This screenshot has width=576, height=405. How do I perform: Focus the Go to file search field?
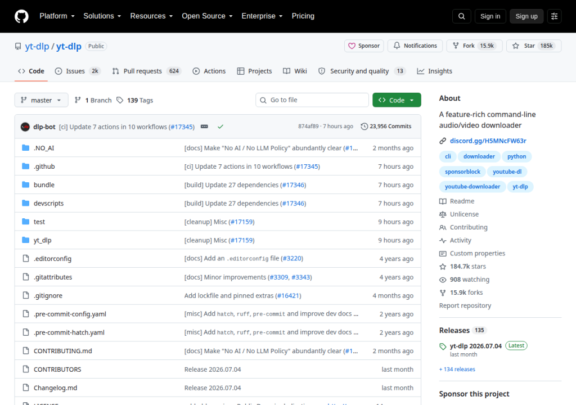click(x=312, y=100)
